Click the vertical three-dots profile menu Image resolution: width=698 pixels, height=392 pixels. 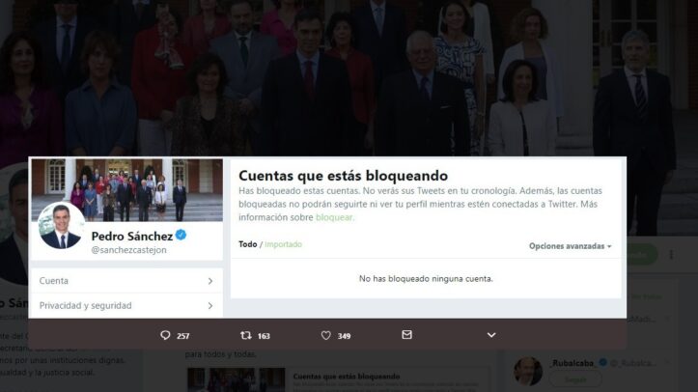(671, 255)
